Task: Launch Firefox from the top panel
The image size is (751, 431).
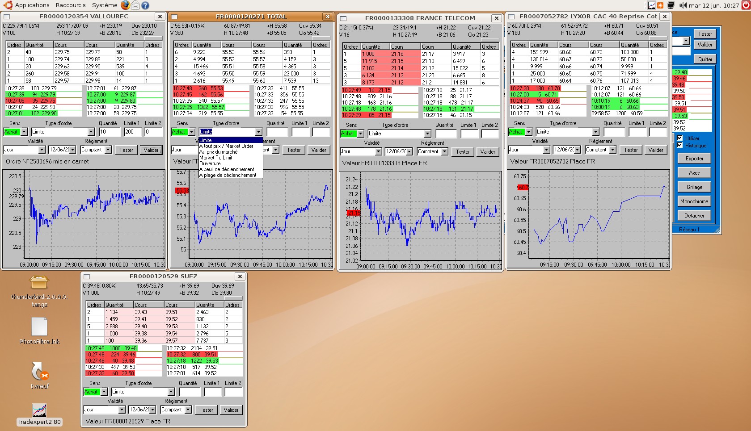Action: click(x=125, y=5)
